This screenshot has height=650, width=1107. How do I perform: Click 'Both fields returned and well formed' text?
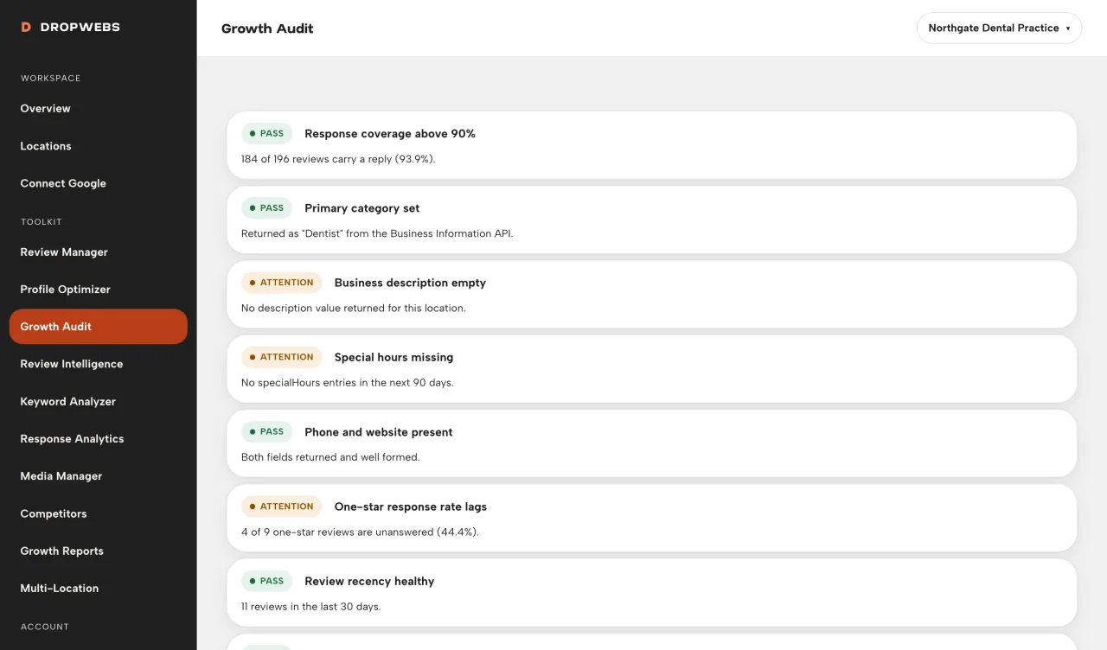point(330,457)
